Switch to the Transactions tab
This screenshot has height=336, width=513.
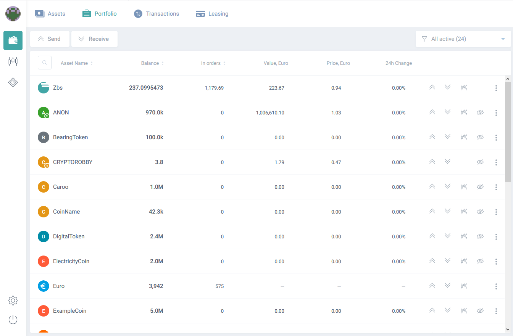[x=156, y=14]
